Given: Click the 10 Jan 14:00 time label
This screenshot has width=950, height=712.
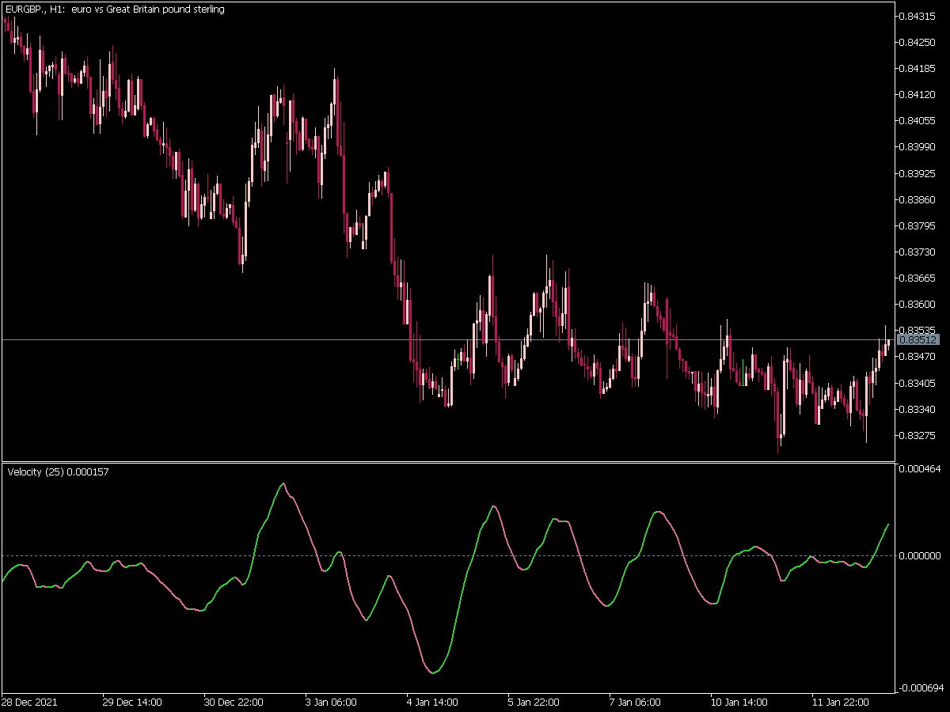Looking at the screenshot, I should 739,702.
